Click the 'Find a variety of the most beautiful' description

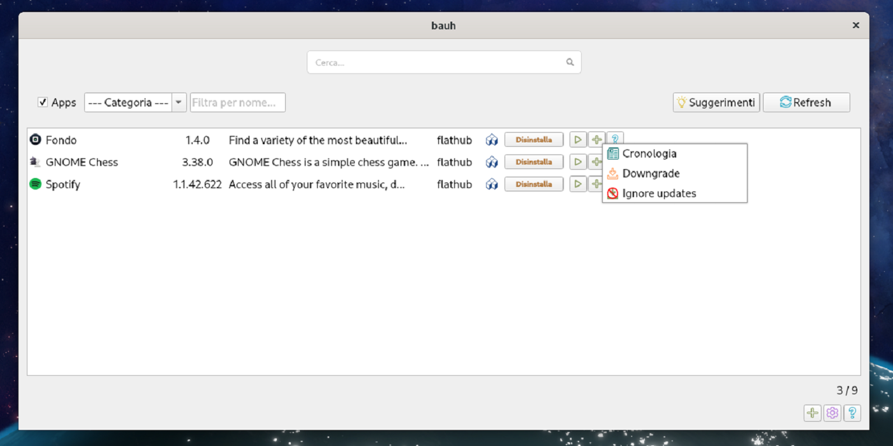point(318,140)
